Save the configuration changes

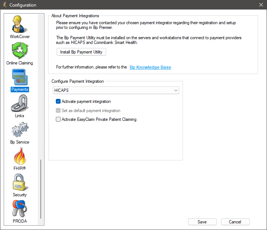coord(202,222)
